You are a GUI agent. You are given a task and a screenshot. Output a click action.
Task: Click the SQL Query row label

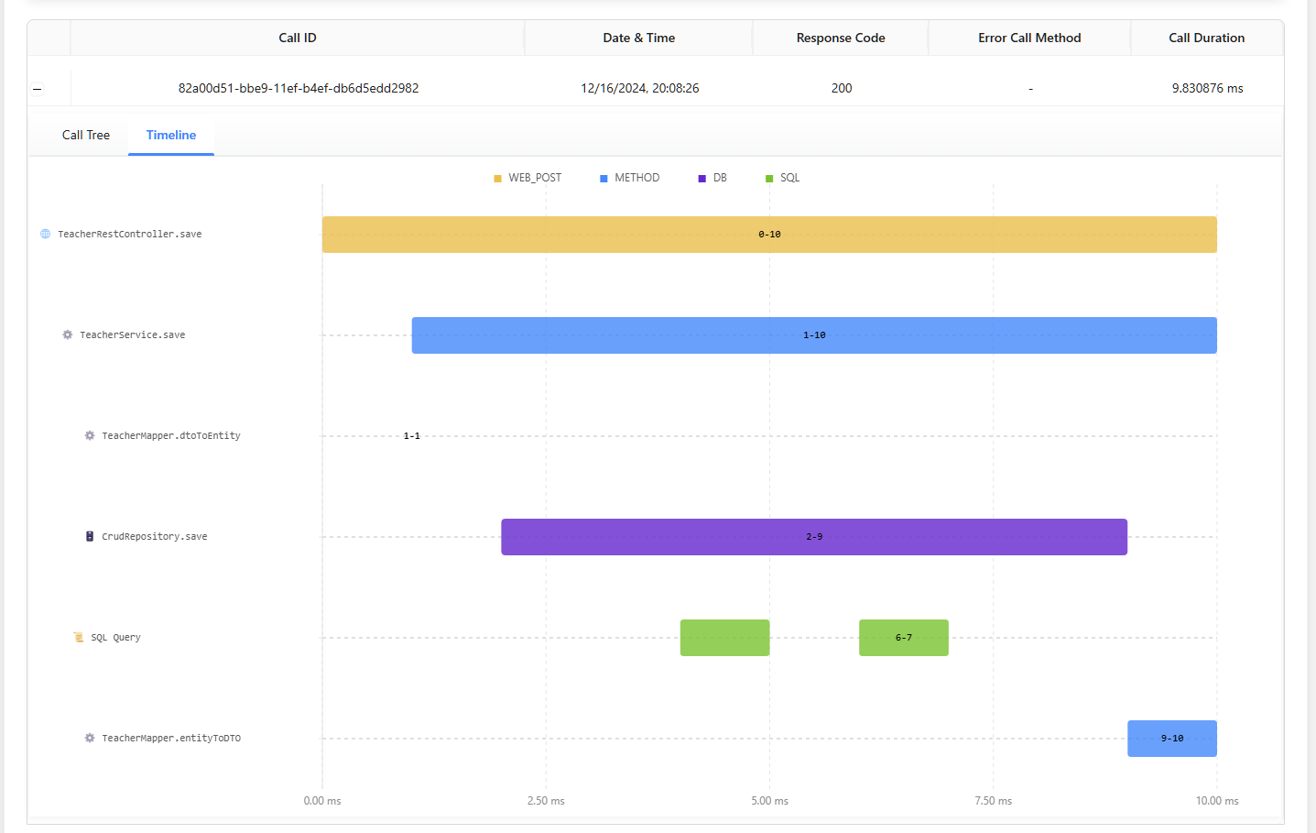click(115, 638)
